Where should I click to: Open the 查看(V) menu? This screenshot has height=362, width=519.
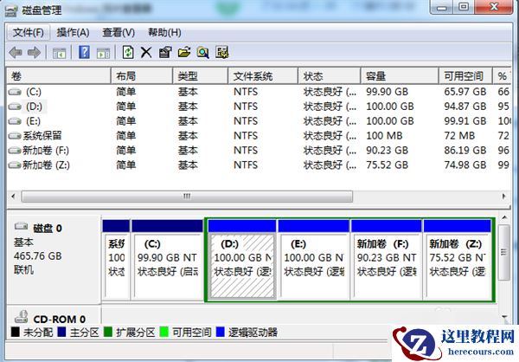[x=119, y=33]
